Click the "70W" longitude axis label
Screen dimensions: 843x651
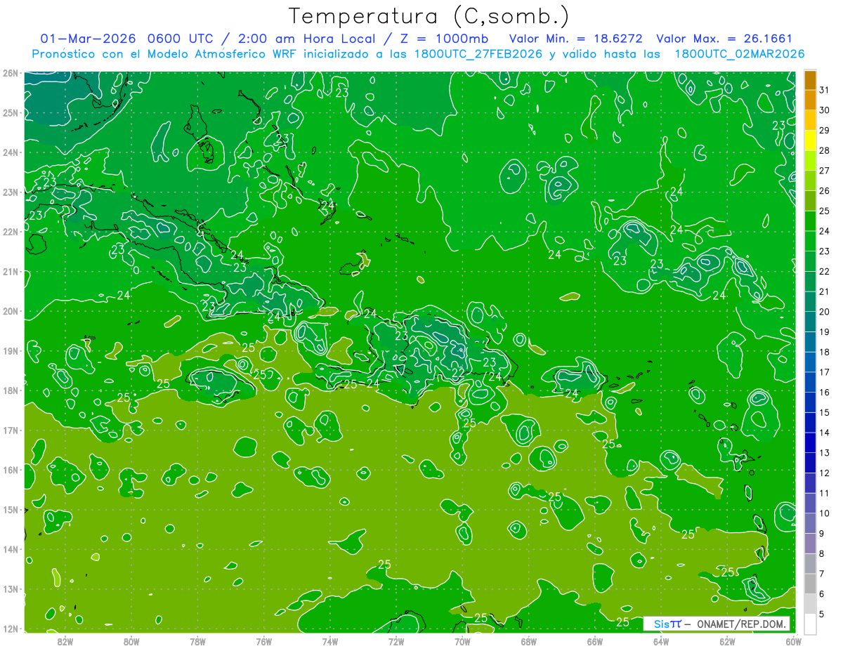pos(462,641)
